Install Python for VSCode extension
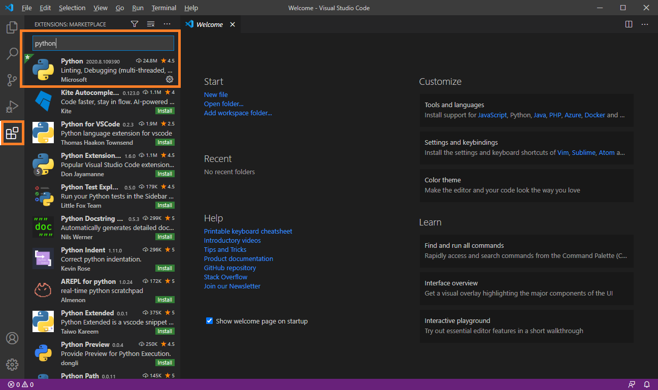 (165, 142)
